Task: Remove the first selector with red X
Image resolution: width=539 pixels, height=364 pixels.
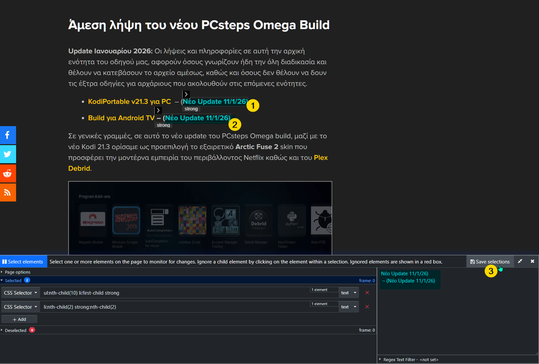Action: 367,293
